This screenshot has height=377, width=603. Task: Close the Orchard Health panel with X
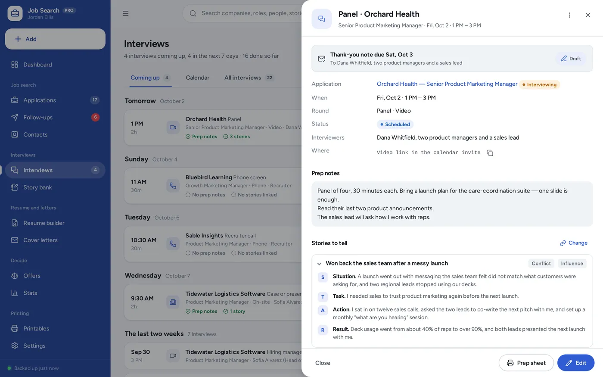click(588, 15)
